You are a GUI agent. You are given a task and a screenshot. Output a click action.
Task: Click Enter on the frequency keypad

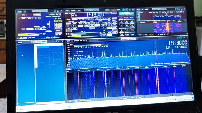(133, 34)
